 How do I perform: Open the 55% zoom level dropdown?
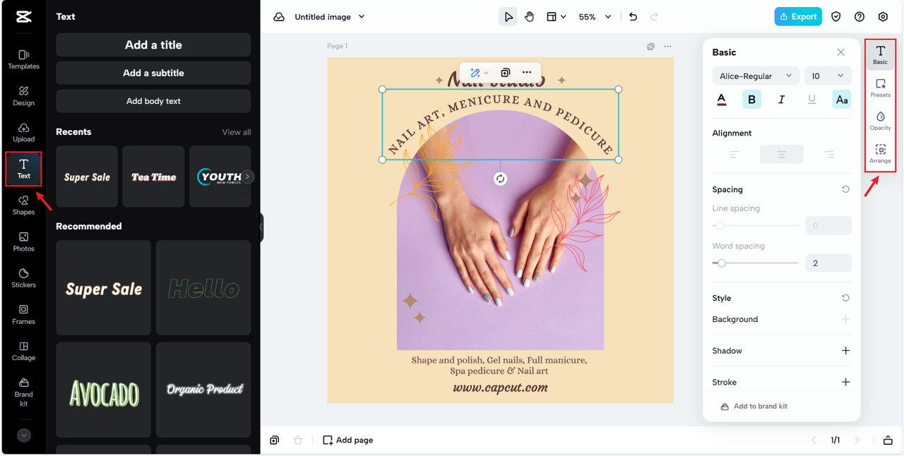595,17
